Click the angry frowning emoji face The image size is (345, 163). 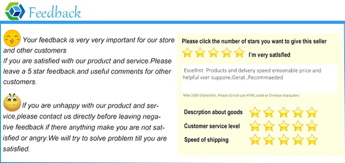pyautogui.click(x=11, y=102)
